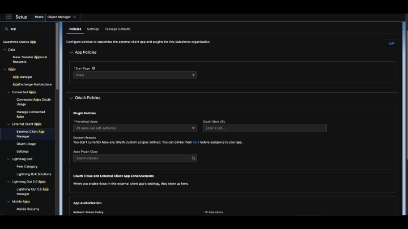Click the Start Page info icon

[x=93, y=68]
